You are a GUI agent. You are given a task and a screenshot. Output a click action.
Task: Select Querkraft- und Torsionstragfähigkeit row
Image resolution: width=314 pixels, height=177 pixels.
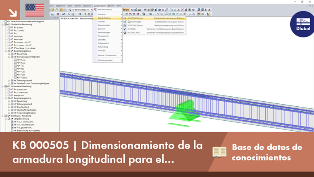(x=33, y=84)
